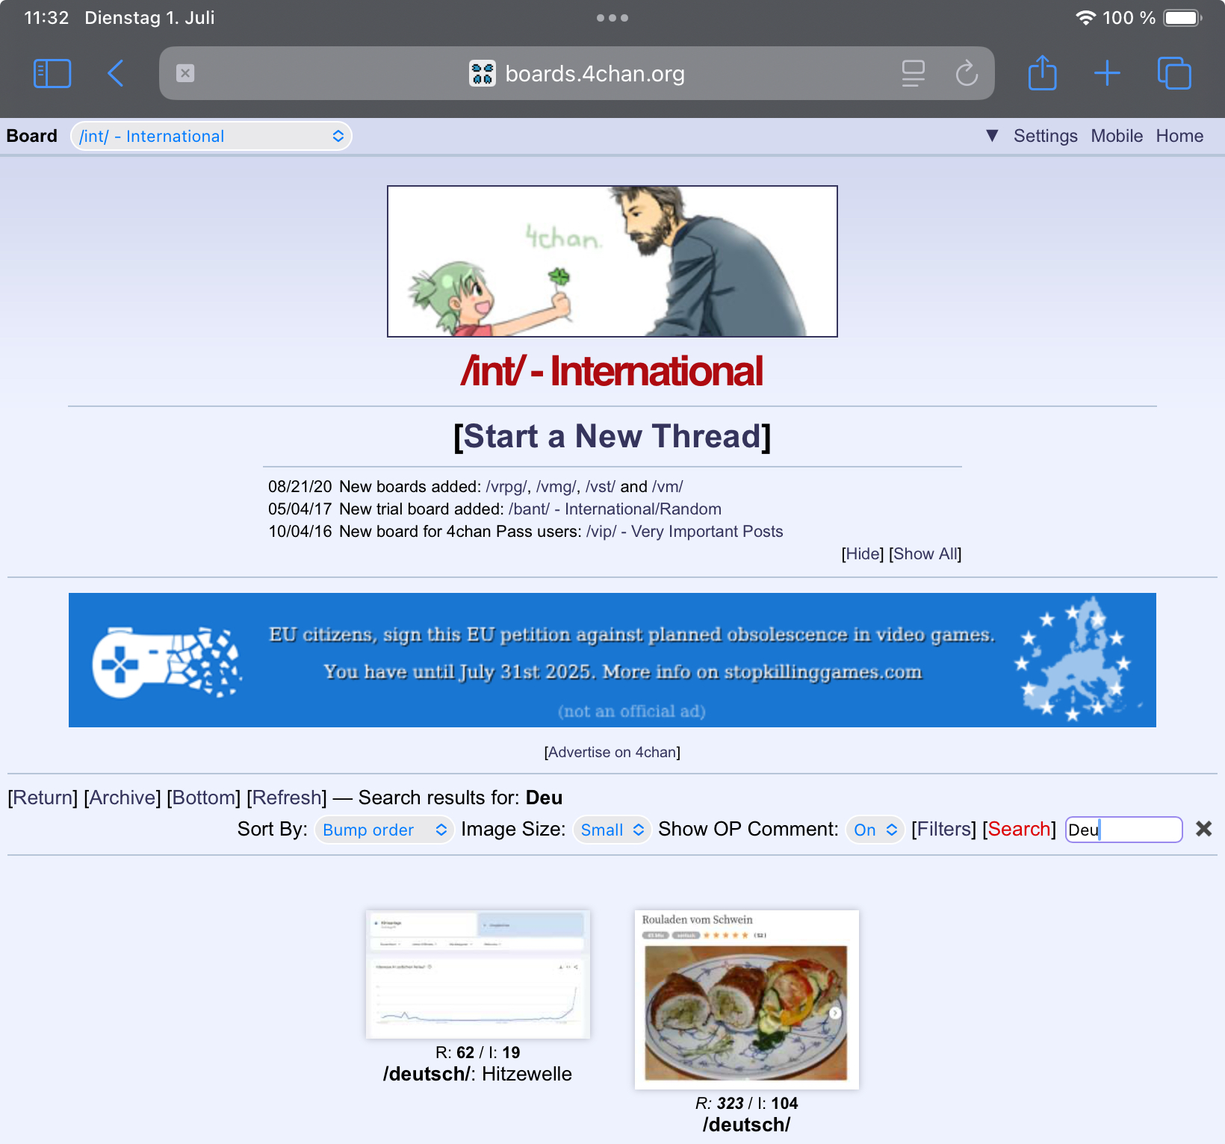1225x1144 pixels.
Task: Click the /deutsch/: Hitzewelle thread title
Action: coord(477,1075)
